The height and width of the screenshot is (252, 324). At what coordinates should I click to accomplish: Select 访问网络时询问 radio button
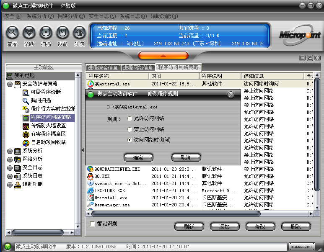point(130,140)
